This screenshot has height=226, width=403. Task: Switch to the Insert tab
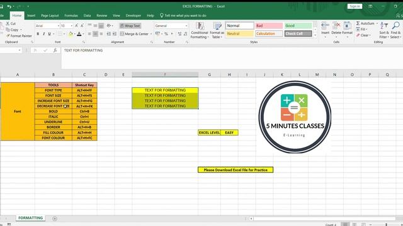click(31, 16)
